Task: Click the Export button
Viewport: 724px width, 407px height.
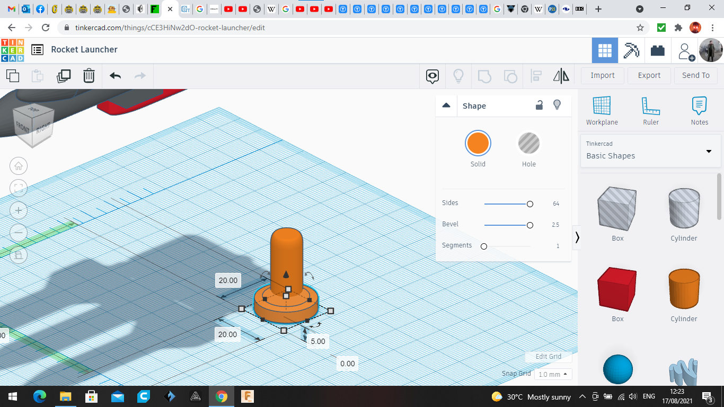Action: (649, 76)
